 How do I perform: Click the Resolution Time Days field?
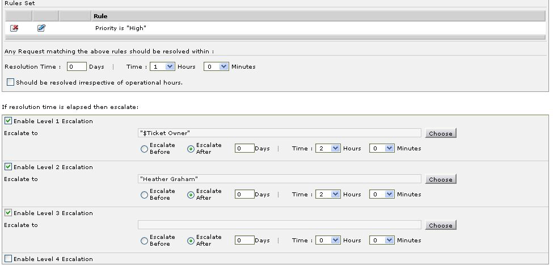[77, 66]
